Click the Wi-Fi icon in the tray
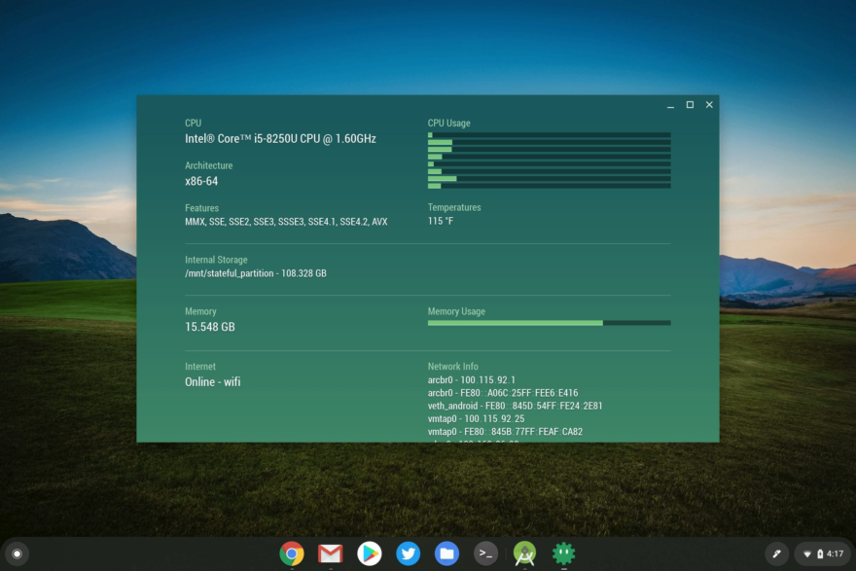856x571 pixels. pos(806,554)
